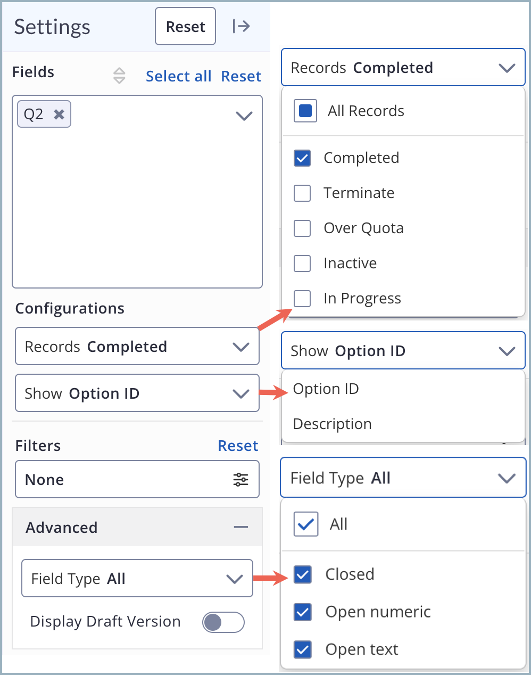Open the Records Completed dropdown in Configurations
This screenshot has height=675, width=531.
point(137,347)
